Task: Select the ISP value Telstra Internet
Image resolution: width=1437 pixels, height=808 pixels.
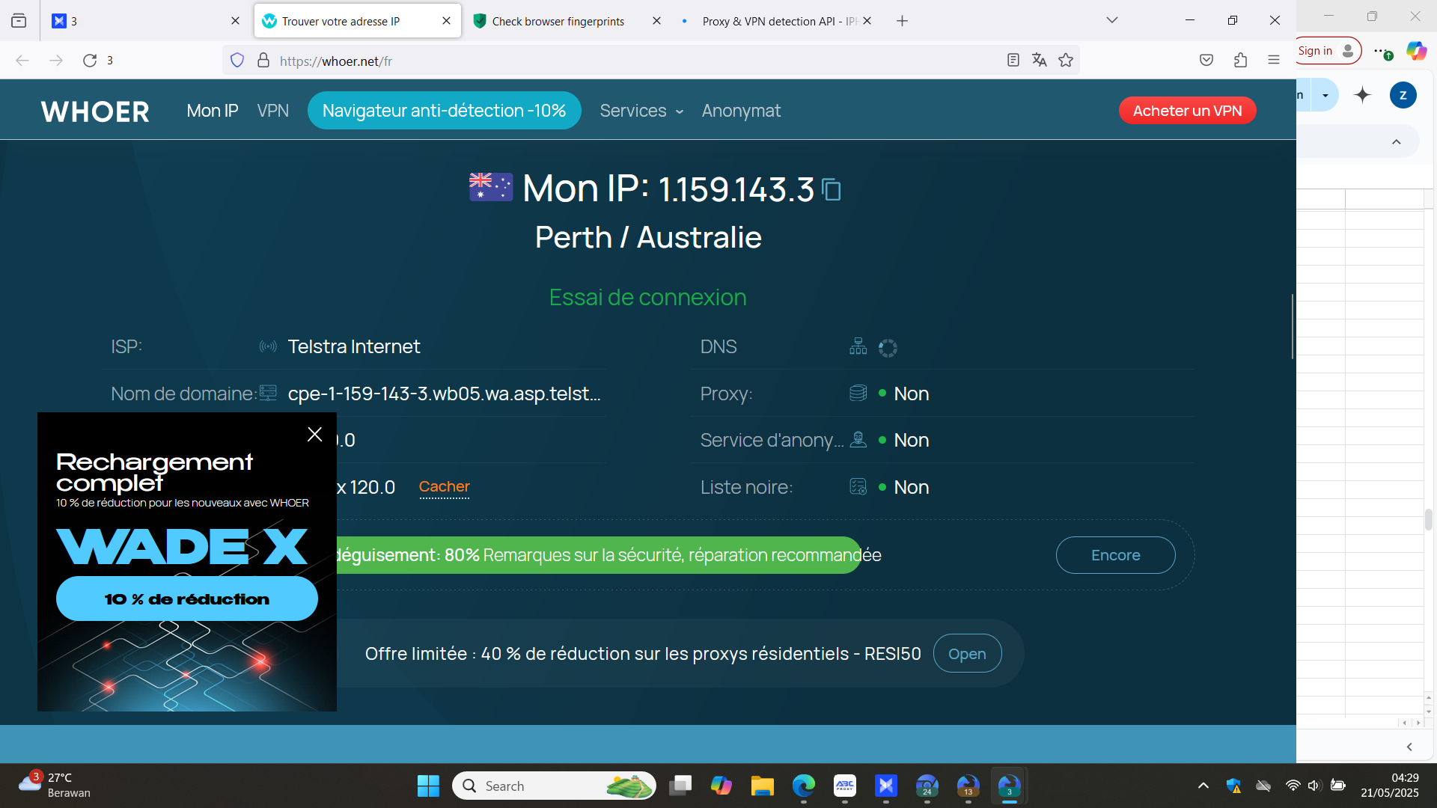Action: 354,347
